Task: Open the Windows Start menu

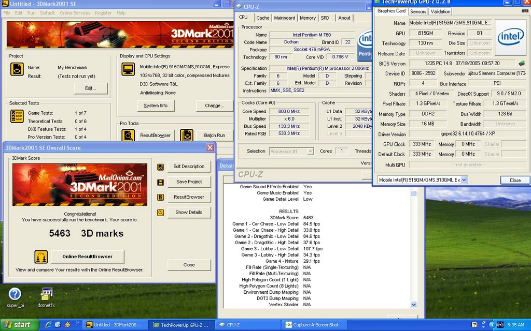Action: tap(19, 325)
